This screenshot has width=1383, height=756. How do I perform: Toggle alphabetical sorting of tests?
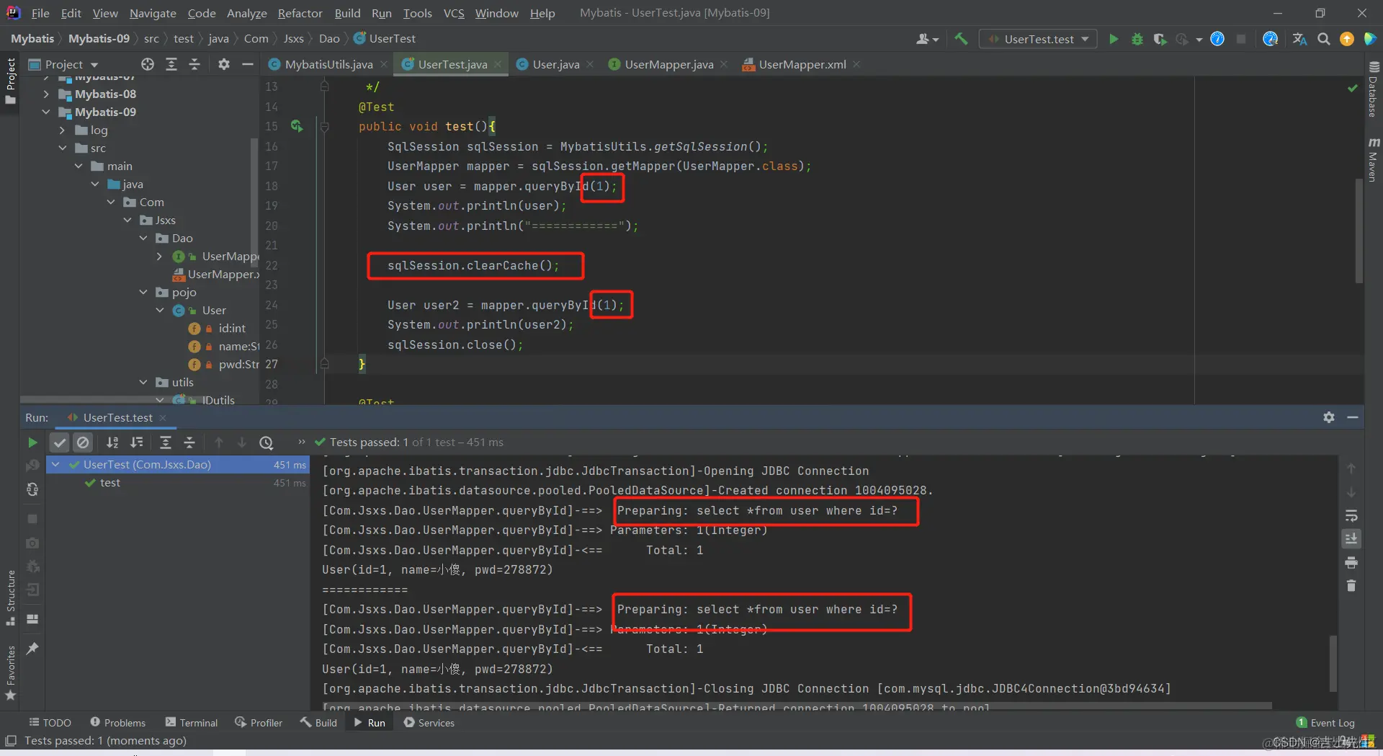(x=112, y=443)
